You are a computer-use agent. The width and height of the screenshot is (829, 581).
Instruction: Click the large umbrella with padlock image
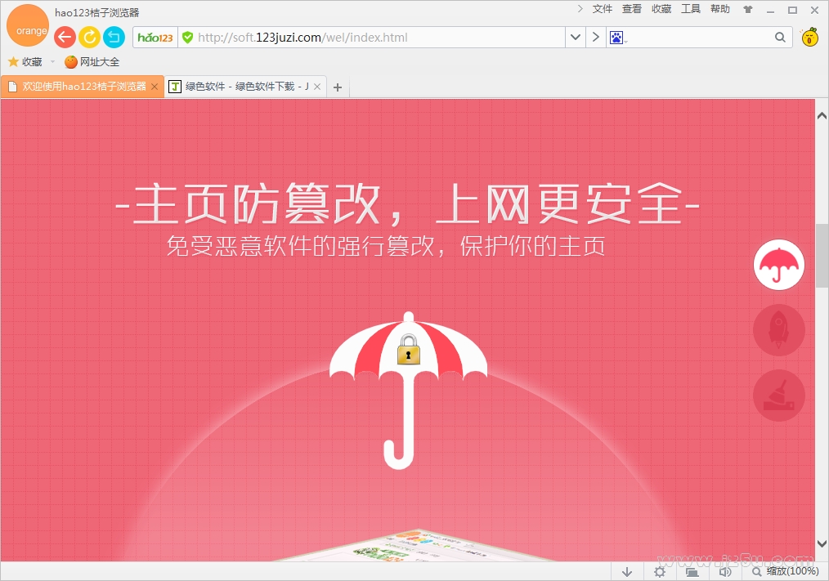(408, 390)
